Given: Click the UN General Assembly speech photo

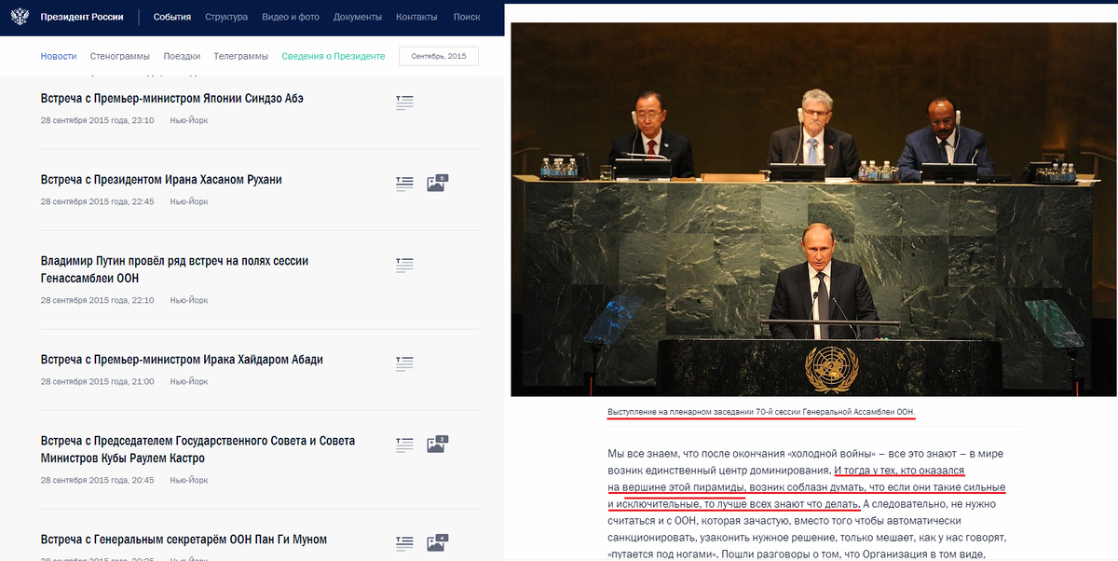Looking at the screenshot, I should pos(812,210).
